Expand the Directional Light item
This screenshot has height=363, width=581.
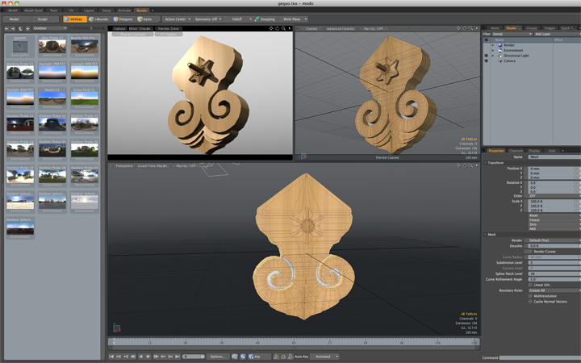point(493,56)
